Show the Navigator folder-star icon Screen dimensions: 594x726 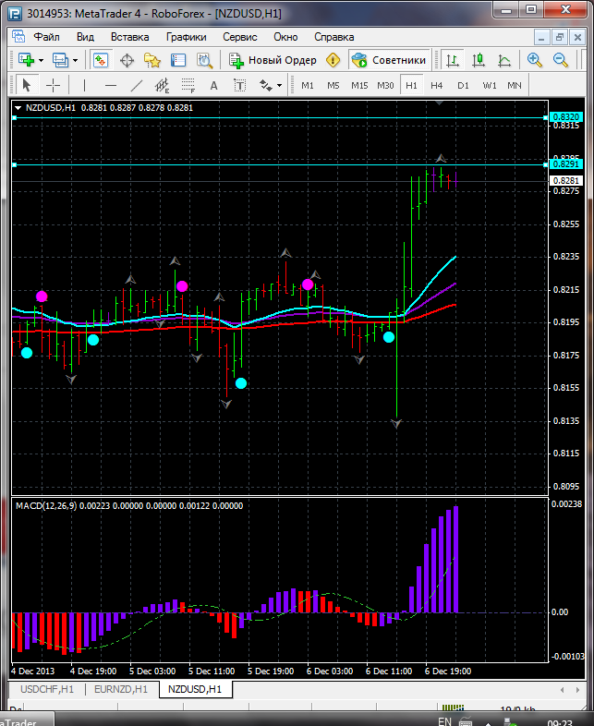point(152,60)
